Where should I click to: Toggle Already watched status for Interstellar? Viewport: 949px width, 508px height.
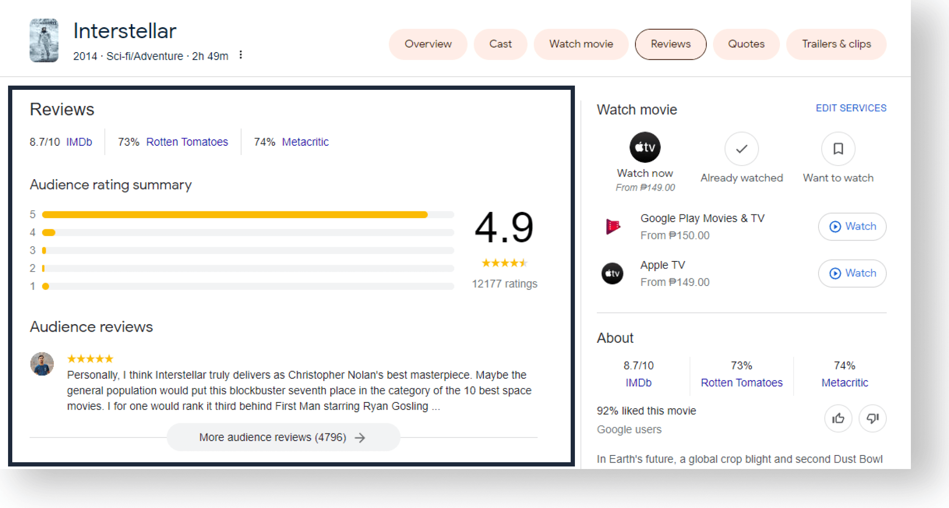coord(741,149)
